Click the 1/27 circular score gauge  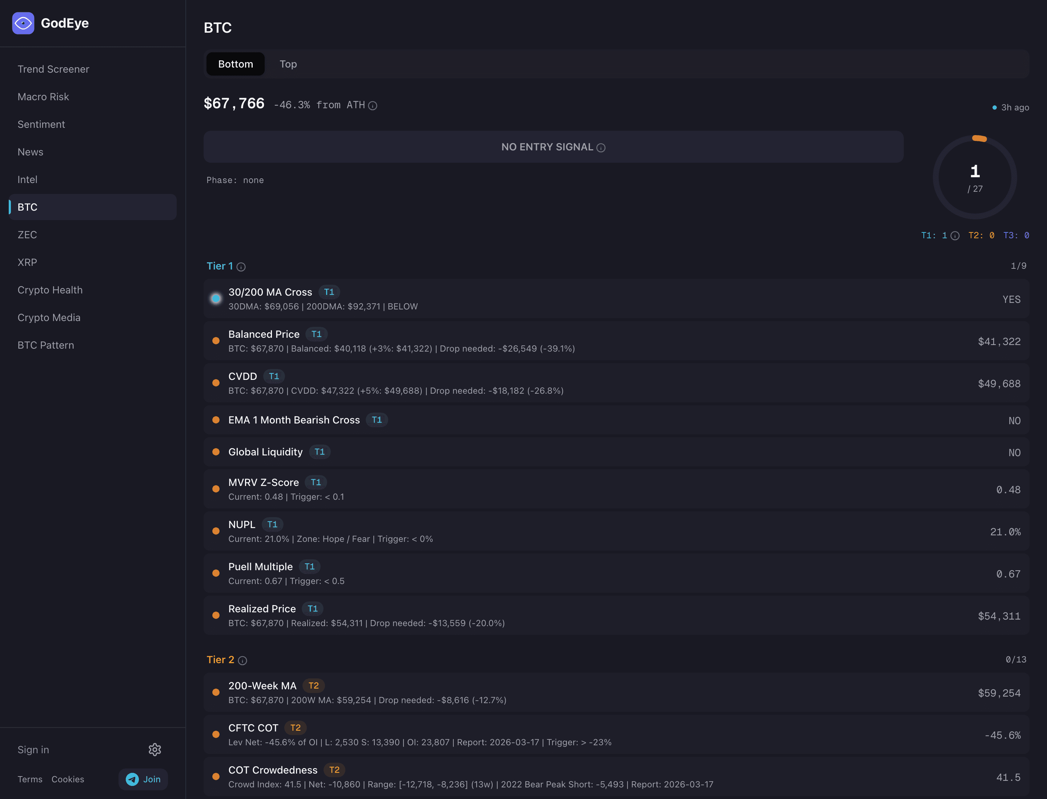click(975, 177)
